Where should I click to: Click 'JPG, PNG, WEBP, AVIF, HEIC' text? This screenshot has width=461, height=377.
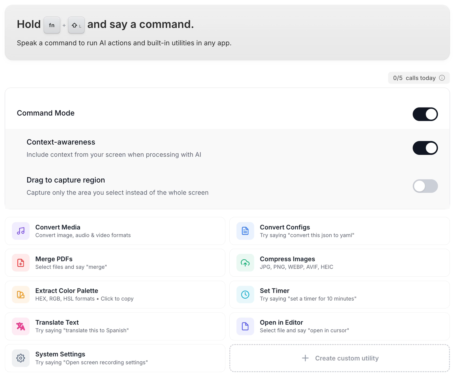296,267
